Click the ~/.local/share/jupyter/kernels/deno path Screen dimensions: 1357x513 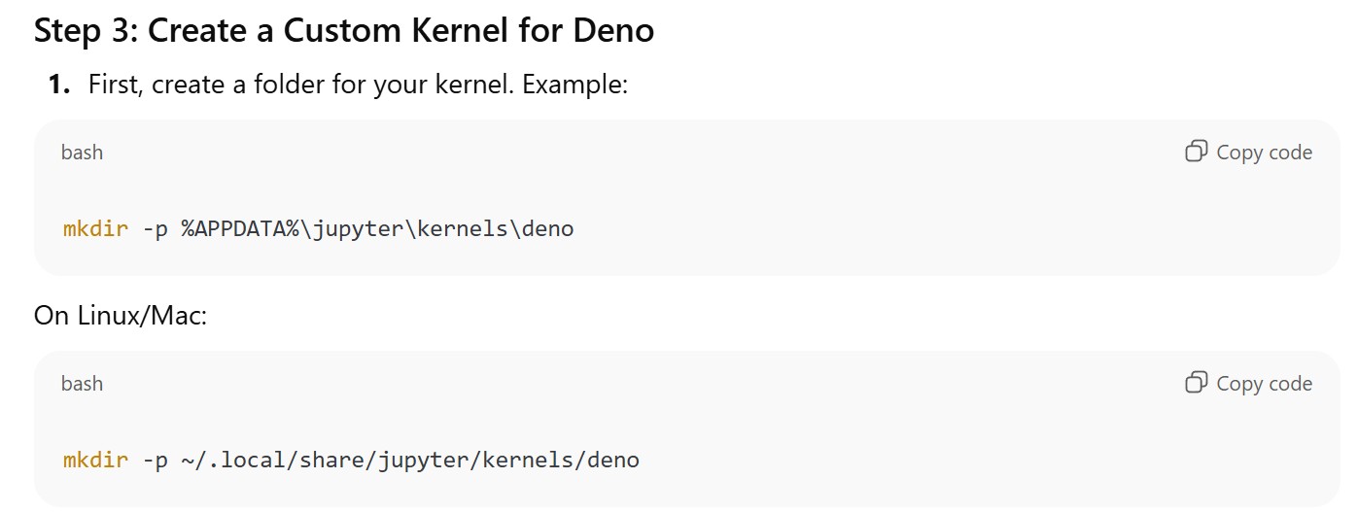[x=409, y=460]
